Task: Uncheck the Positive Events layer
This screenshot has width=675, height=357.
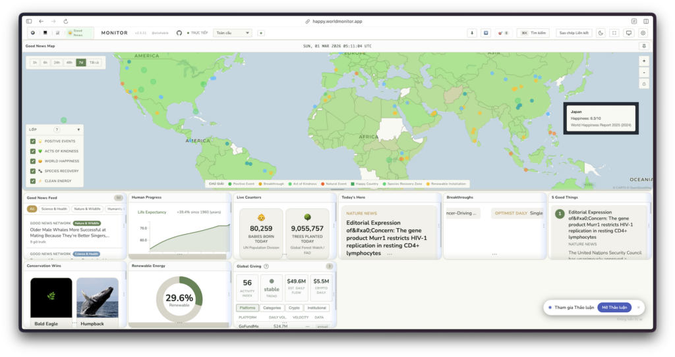Action: click(x=33, y=141)
